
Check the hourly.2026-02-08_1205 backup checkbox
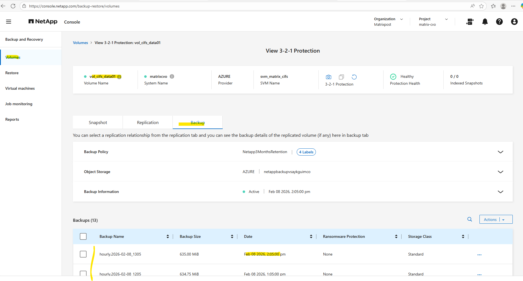pyautogui.click(x=83, y=274)
